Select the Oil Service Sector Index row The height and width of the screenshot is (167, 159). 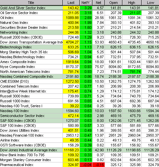click(79, 13)
